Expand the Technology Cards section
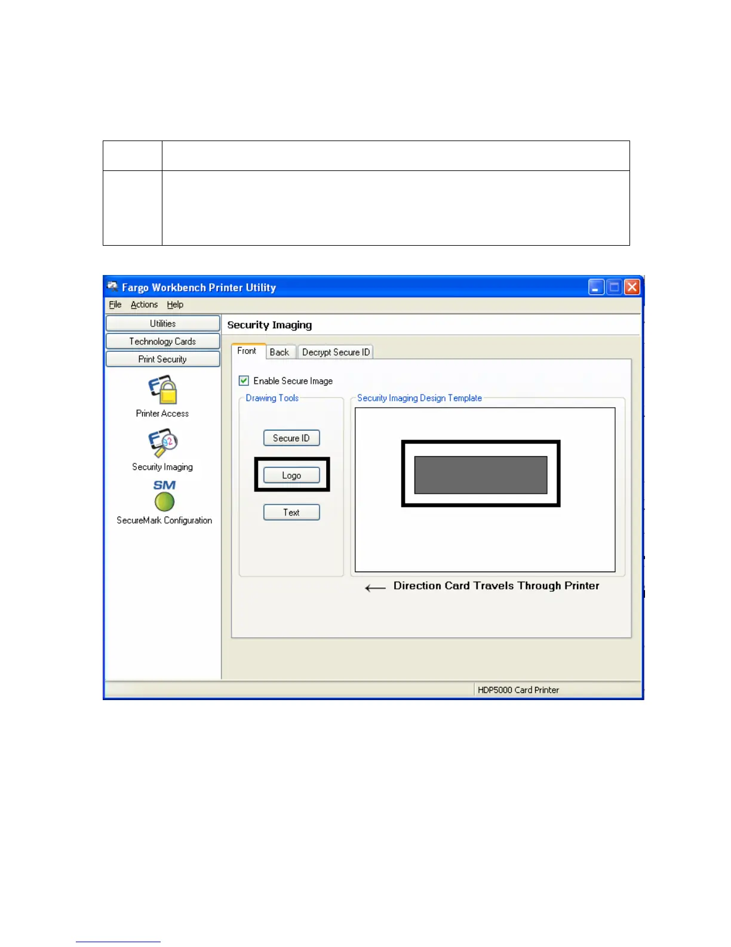Image resolution: width=731 pixels, height=947 pixels. (x=163, y=341)
